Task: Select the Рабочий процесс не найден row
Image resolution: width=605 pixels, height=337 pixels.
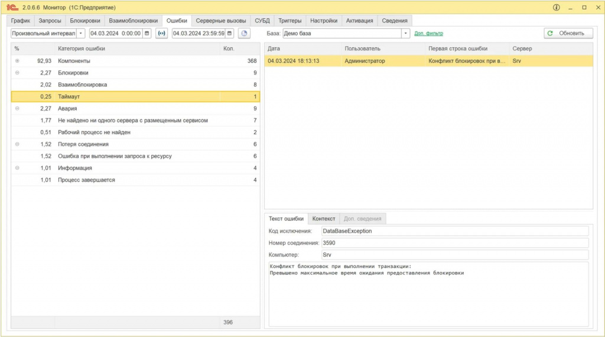Action: [135, 132]
